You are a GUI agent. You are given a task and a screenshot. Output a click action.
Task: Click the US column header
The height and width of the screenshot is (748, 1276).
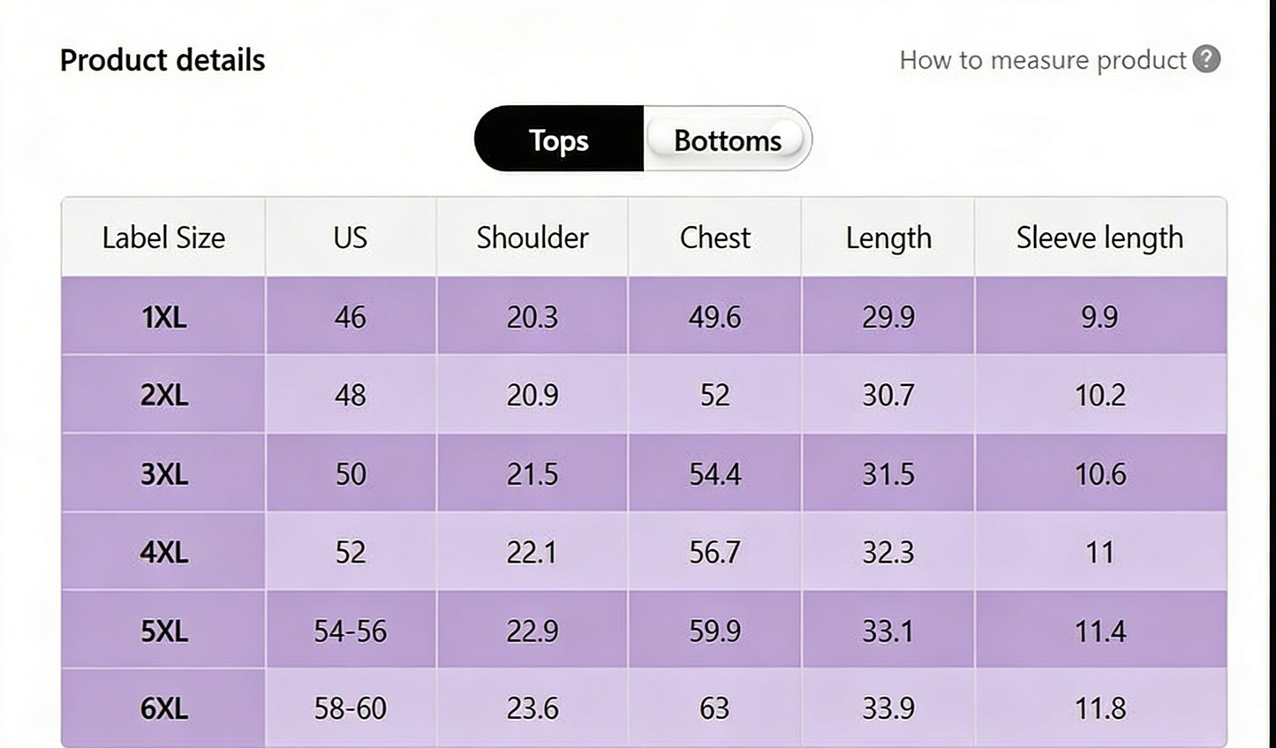(x=351, y=238)
